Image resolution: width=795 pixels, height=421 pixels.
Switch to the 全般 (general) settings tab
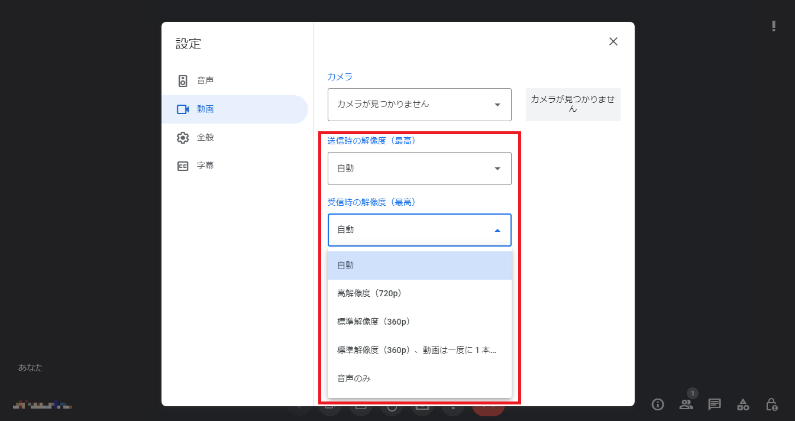point(205,138)
